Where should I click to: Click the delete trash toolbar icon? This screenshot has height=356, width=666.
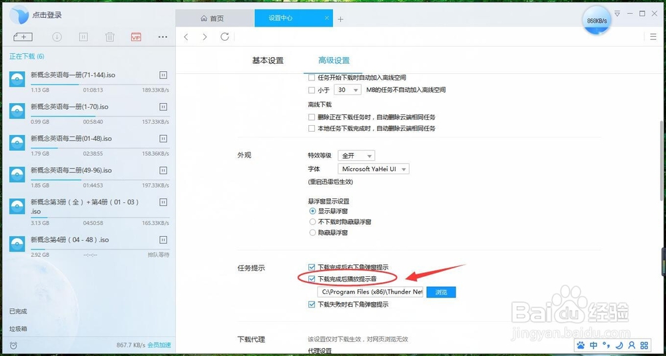110,37
